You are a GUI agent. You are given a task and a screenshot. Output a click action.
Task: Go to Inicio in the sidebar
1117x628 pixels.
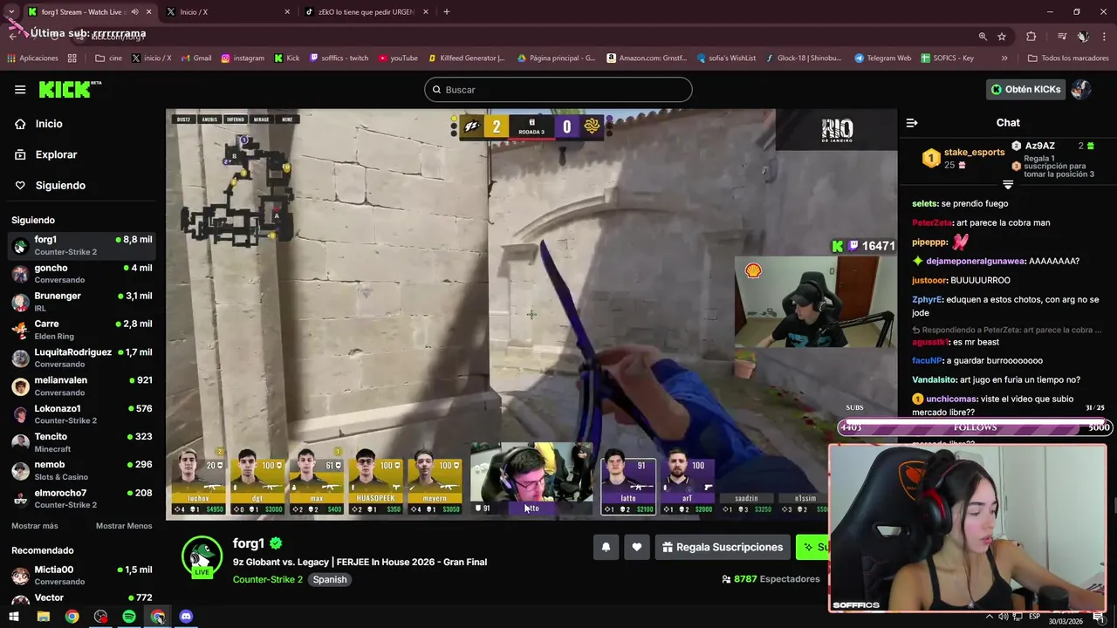[x=49, y=124]
